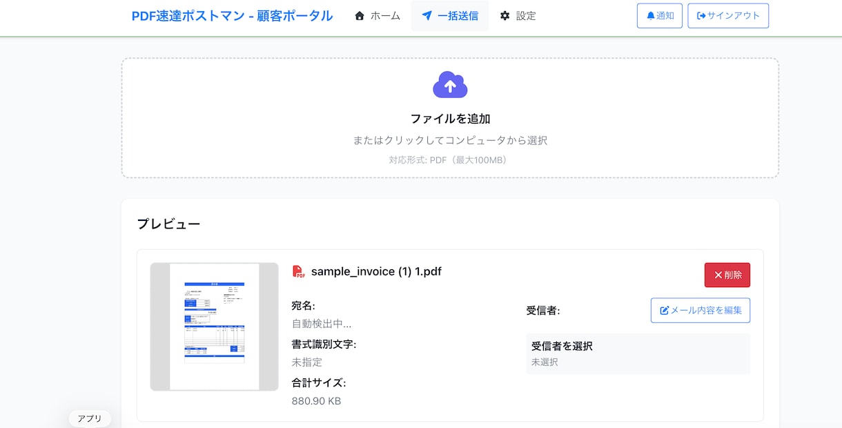The height and width of the screenshot is (428, 842).
Task: Click the red PDF file icon
Action: coord(299,271)
